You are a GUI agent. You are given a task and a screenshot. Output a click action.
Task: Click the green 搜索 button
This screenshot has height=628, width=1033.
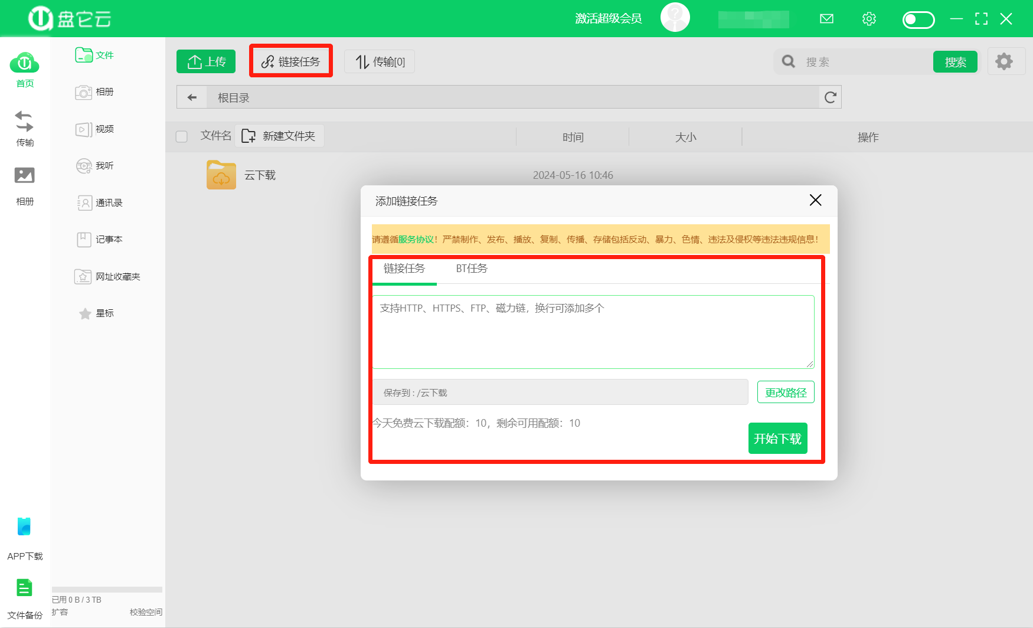[x=955, y=61]
